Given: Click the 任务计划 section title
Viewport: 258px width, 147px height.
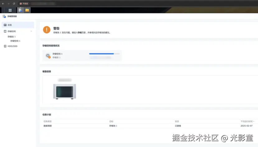Looking at the screenshot, I should click(47, 115).
